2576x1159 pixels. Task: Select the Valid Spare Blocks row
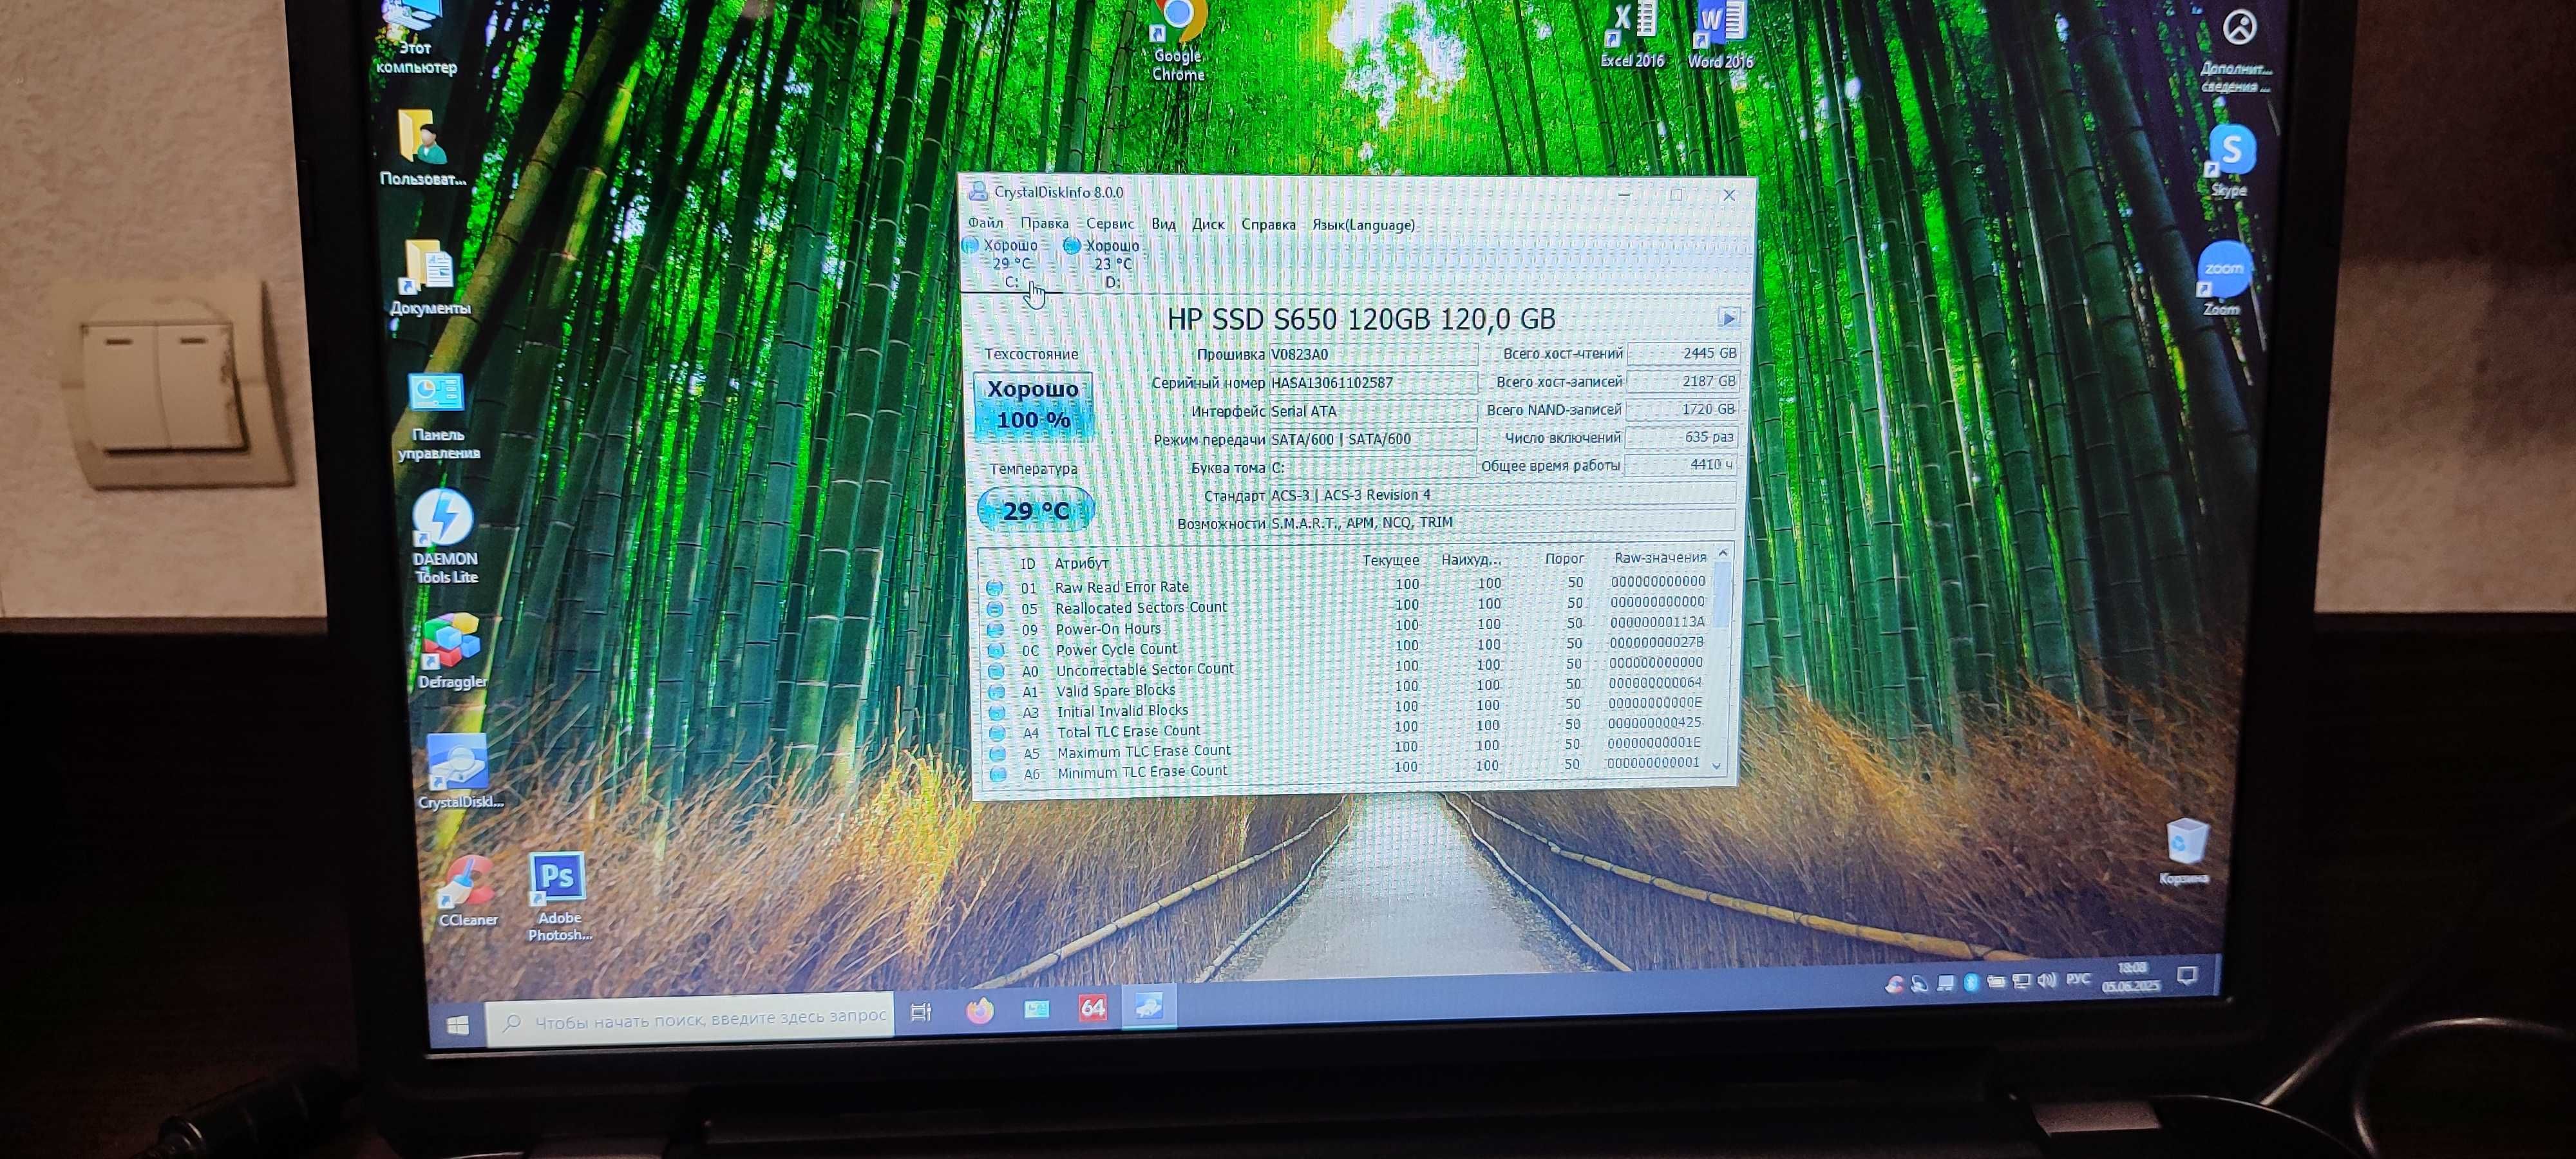point(1348,688)
